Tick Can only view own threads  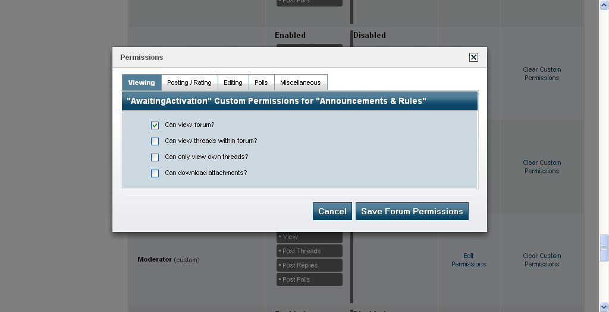(x=155, y=157)
